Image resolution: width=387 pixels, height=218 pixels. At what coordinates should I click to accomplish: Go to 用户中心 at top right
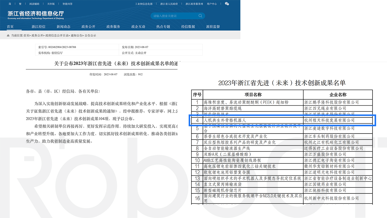[212, 4]
